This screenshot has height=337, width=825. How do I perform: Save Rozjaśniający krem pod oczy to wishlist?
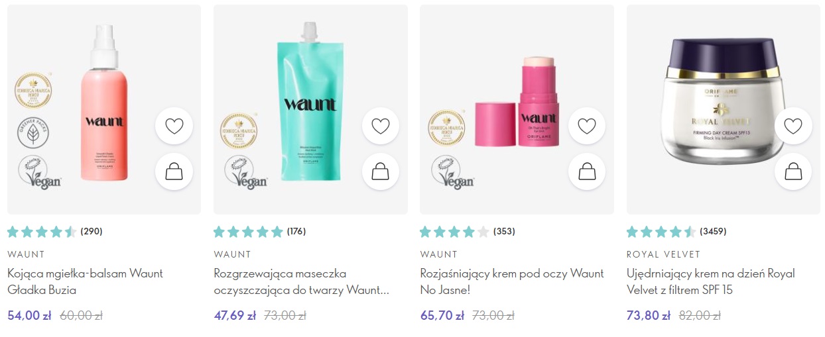[587, 126]
